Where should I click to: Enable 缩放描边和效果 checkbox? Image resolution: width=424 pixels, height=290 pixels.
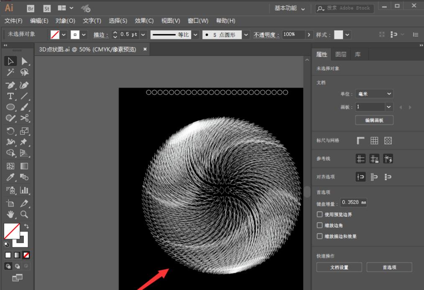[x=319, y=236]
